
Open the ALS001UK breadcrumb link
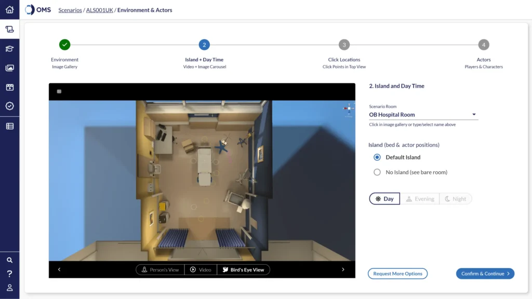[99, 10]
